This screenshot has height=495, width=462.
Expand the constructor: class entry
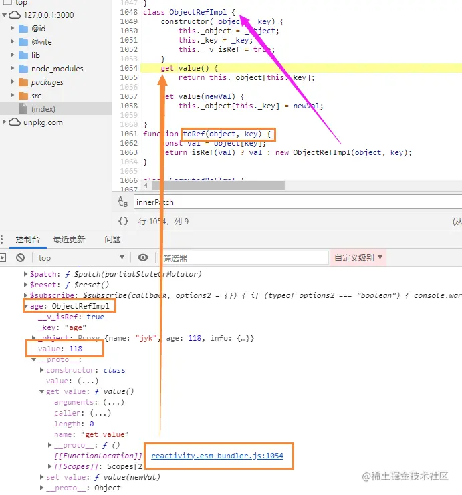[41, 370]
